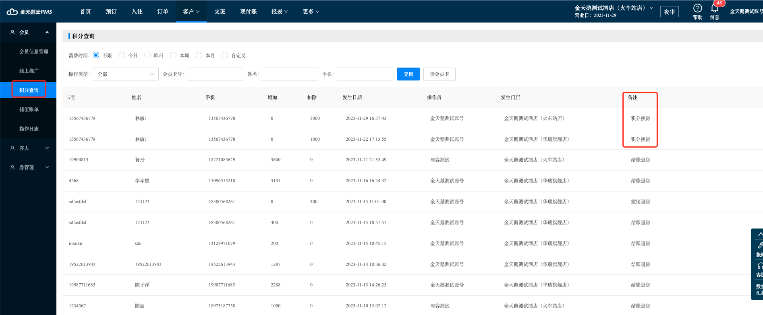Select the 本周 radio button
The width and height of the screenshot is (763, 315).
tap(173, 55)
